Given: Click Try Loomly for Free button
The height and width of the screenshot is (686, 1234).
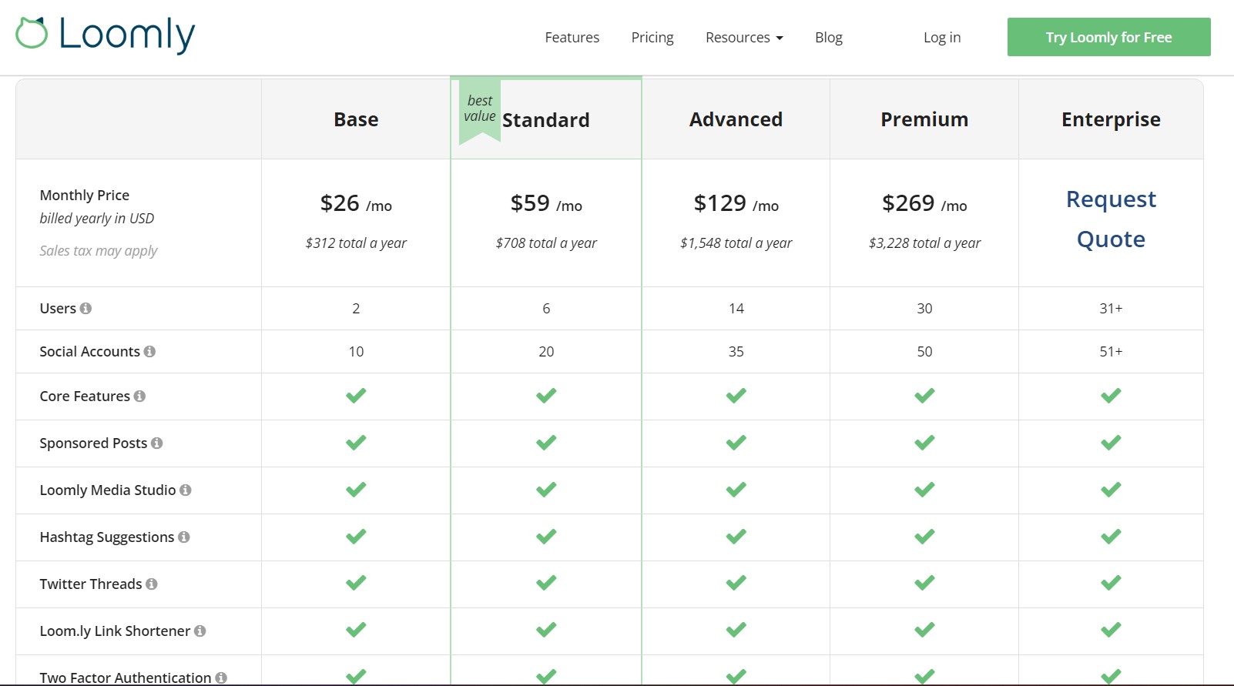Looking at the screenshot, I should 1108,37.
